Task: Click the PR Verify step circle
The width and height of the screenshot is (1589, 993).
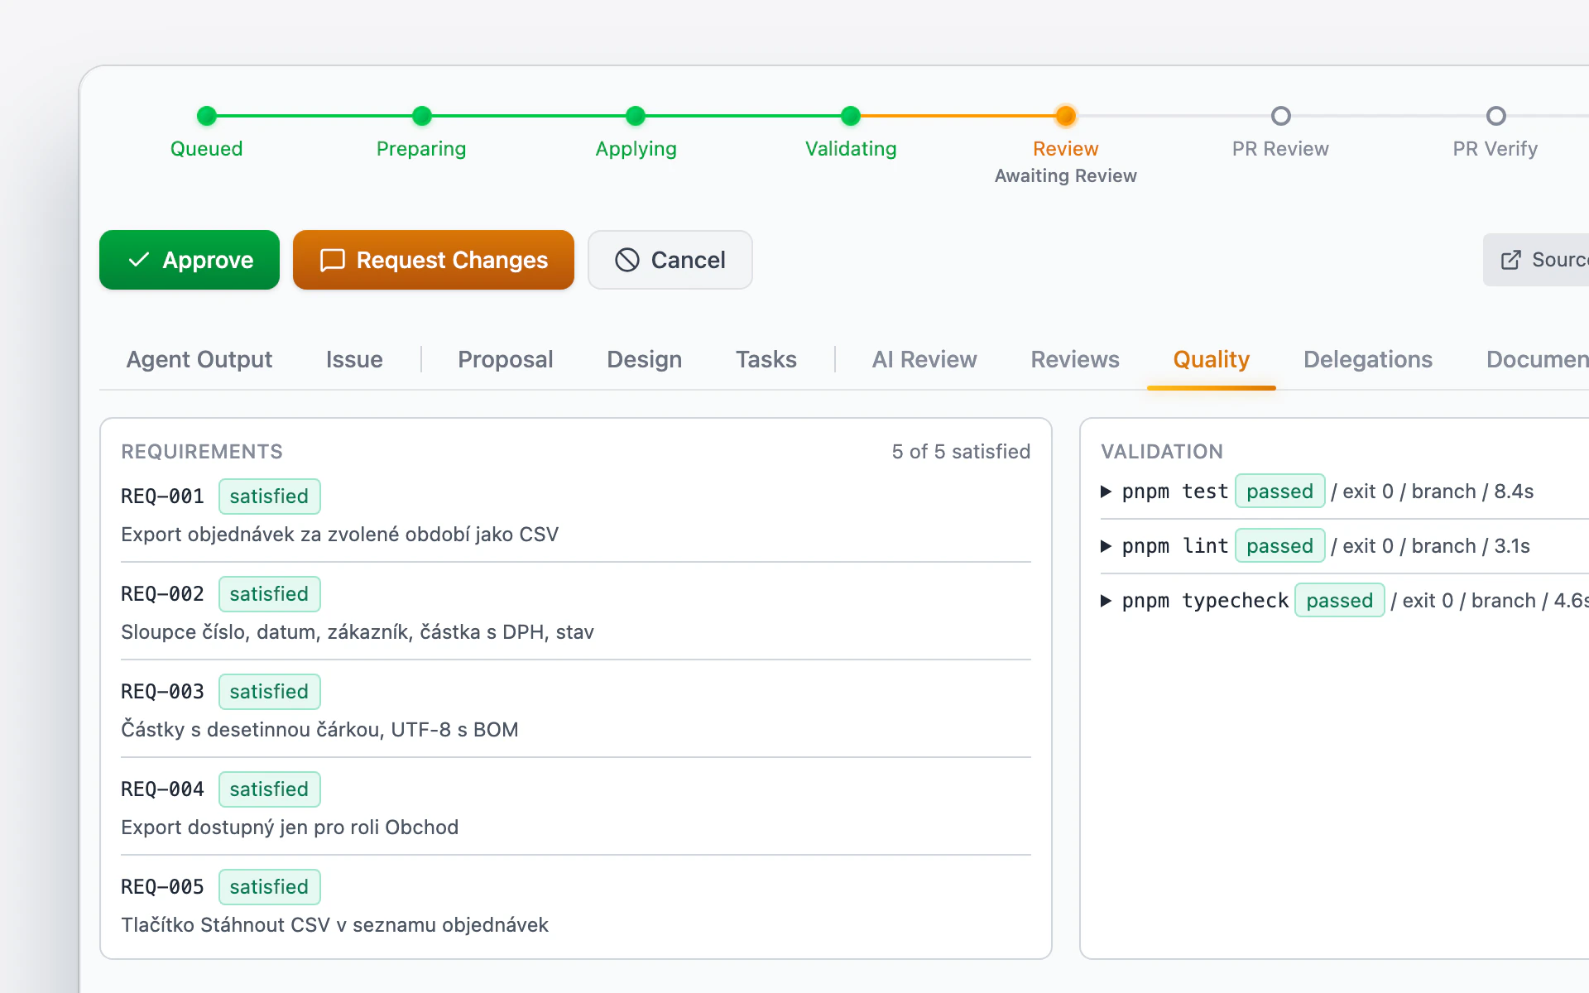Action: 1495,116
